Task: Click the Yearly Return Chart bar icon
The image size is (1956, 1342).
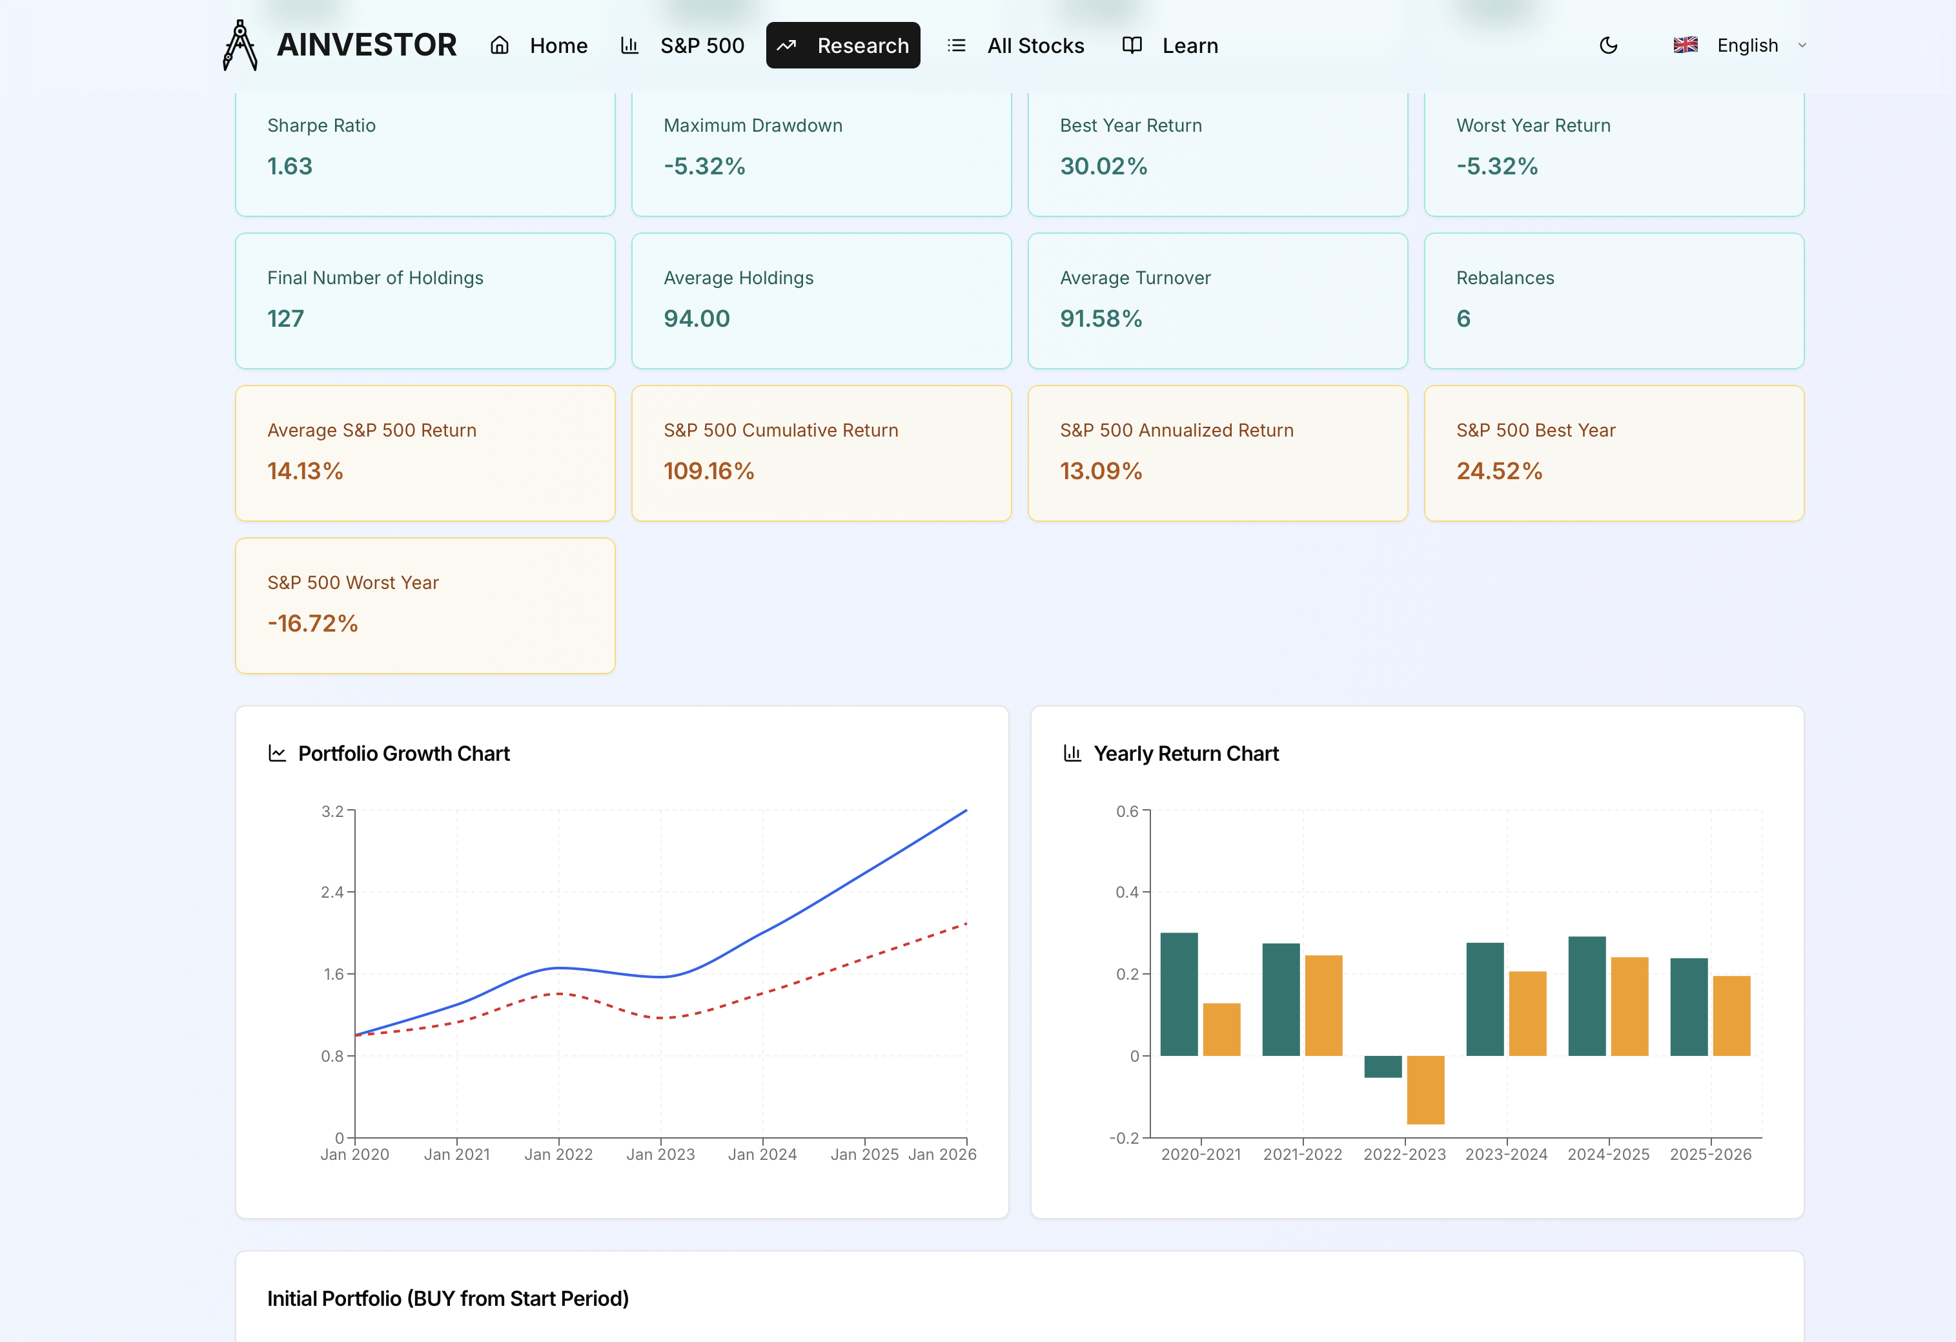Action: [x=1072, y=754]
